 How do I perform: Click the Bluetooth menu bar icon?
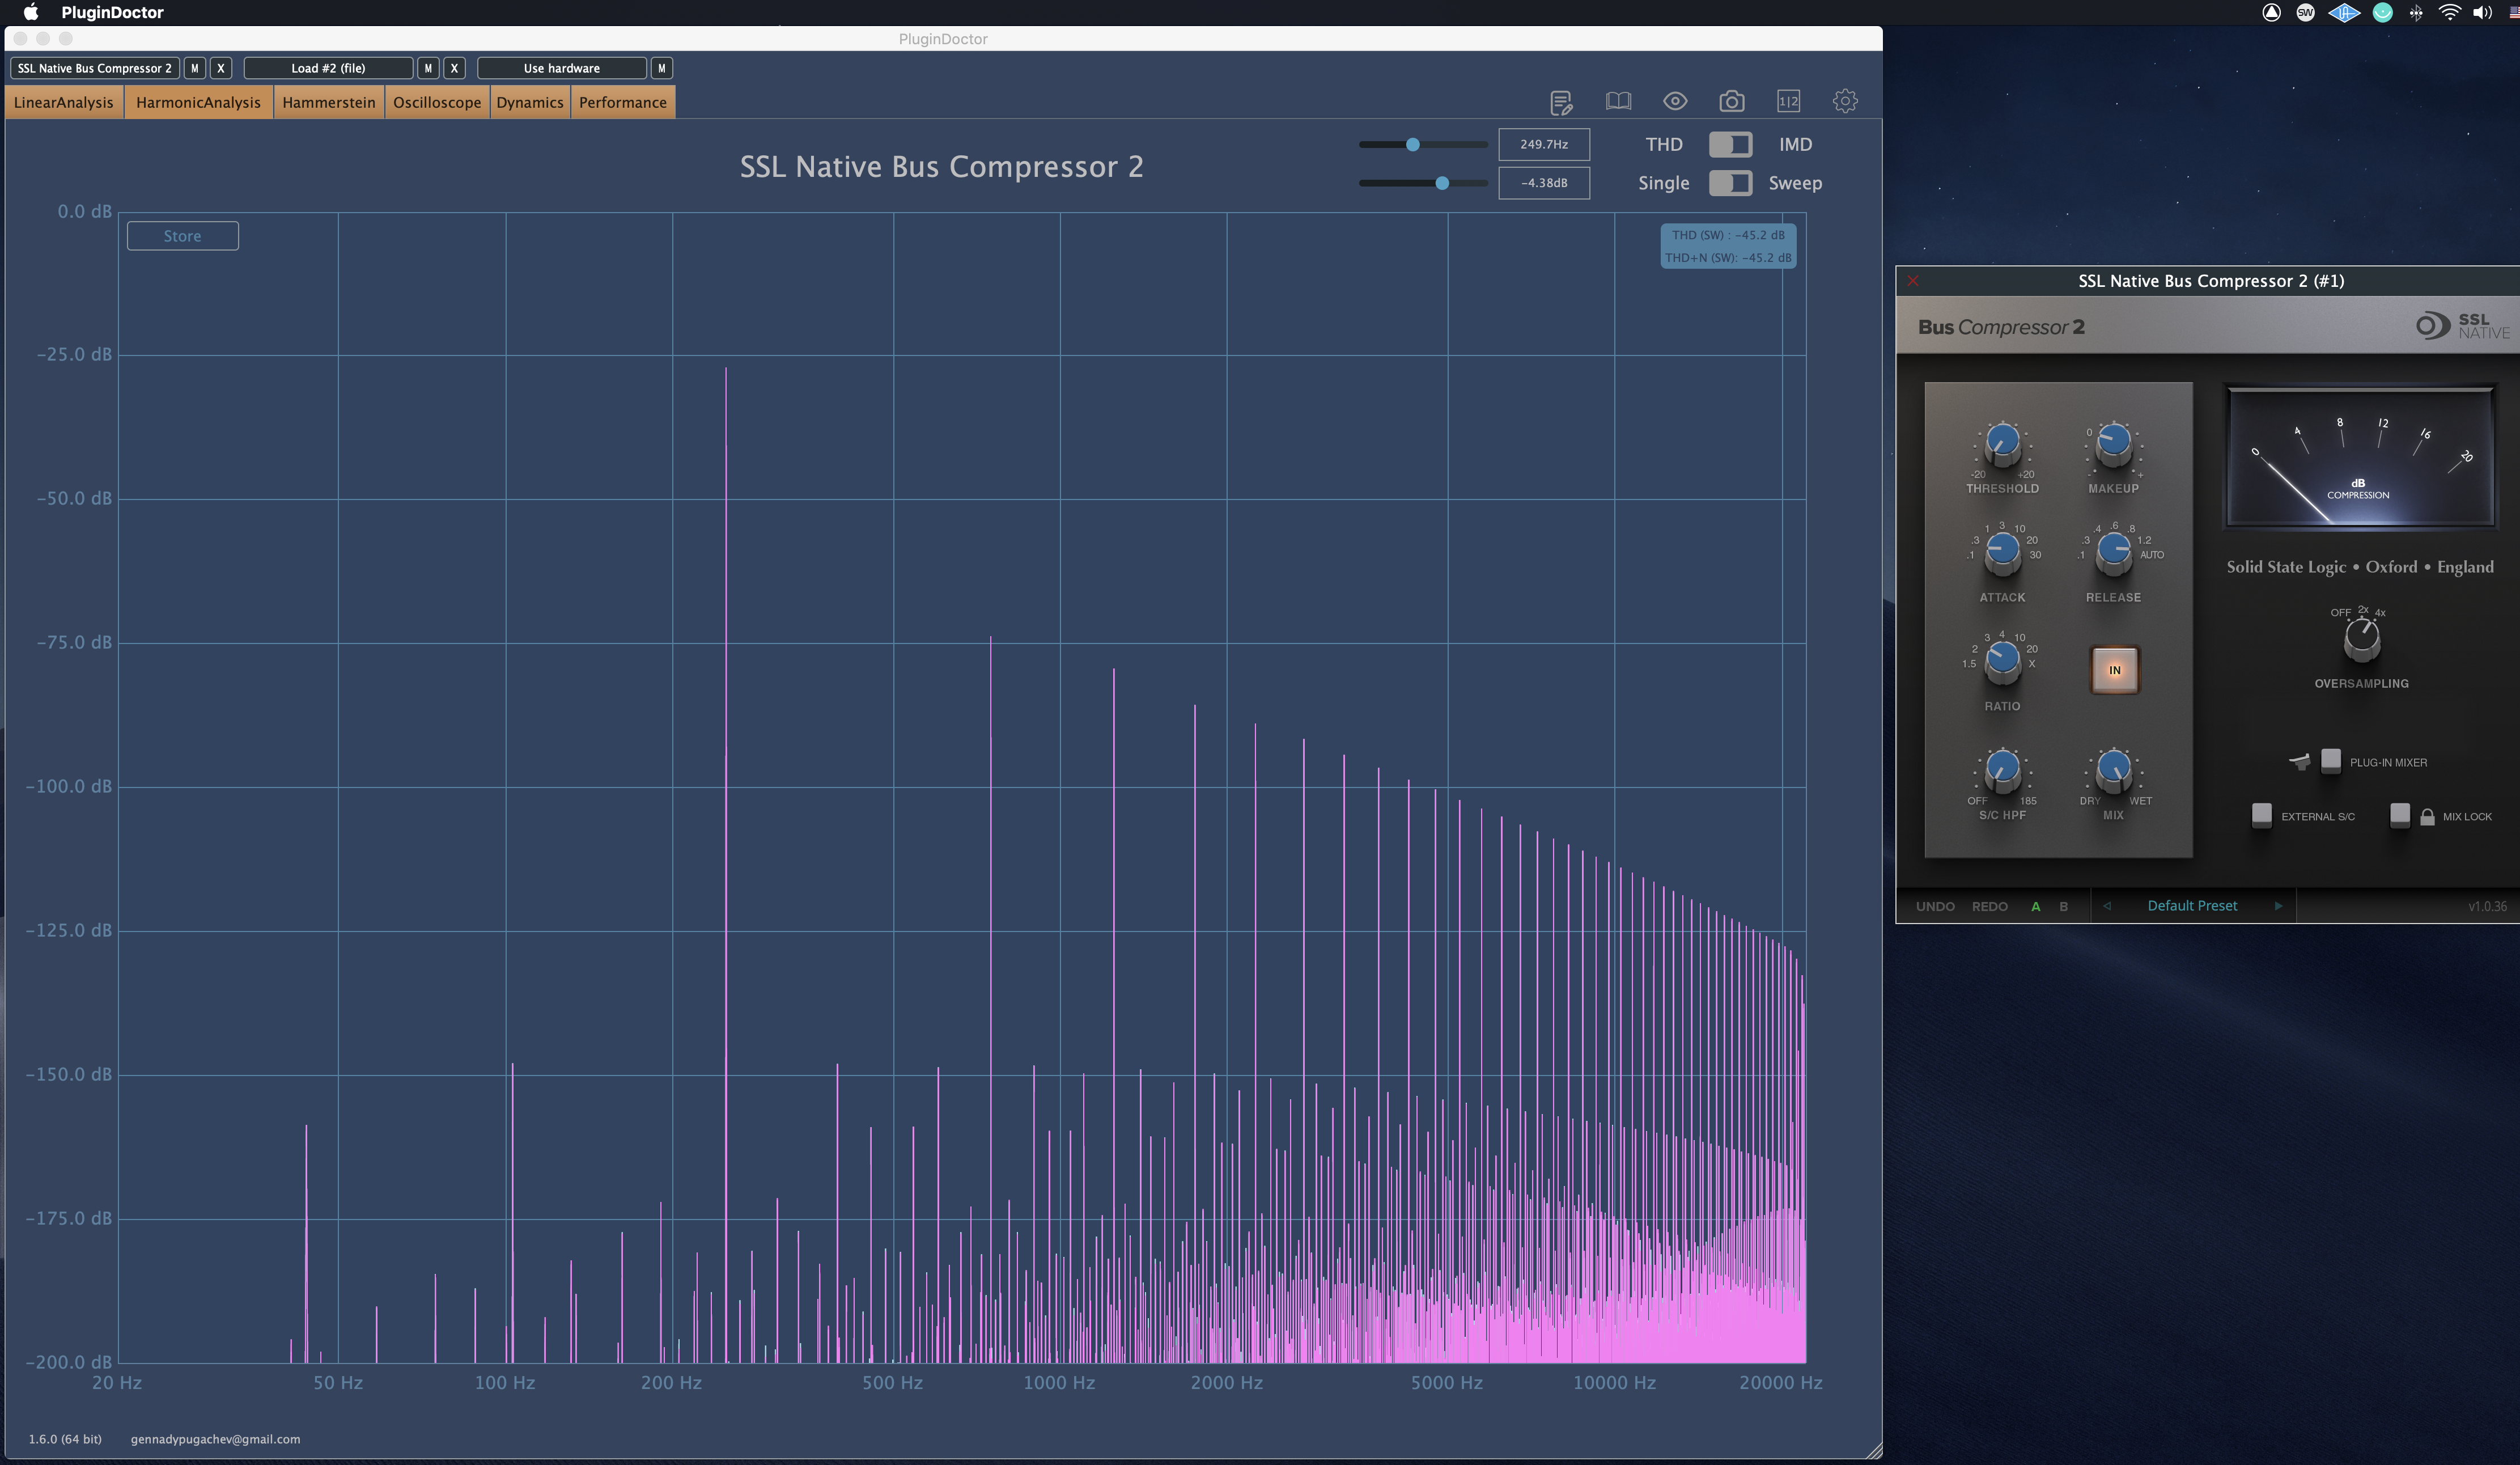point(2416,12)
